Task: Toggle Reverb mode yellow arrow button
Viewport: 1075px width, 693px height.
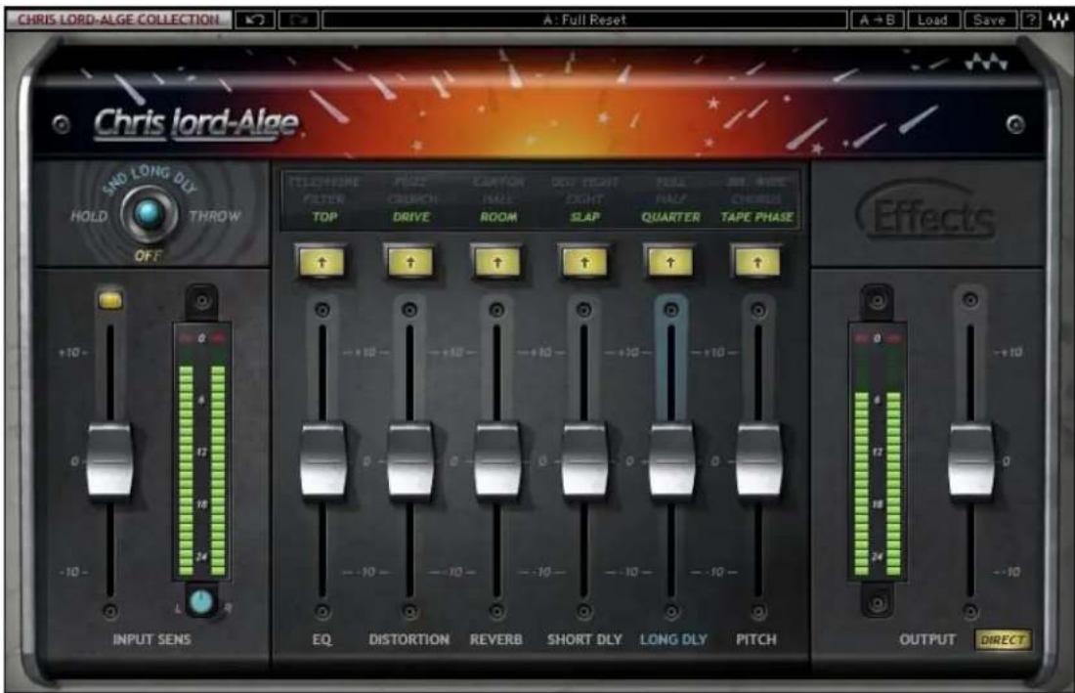Action: [497, 262]
